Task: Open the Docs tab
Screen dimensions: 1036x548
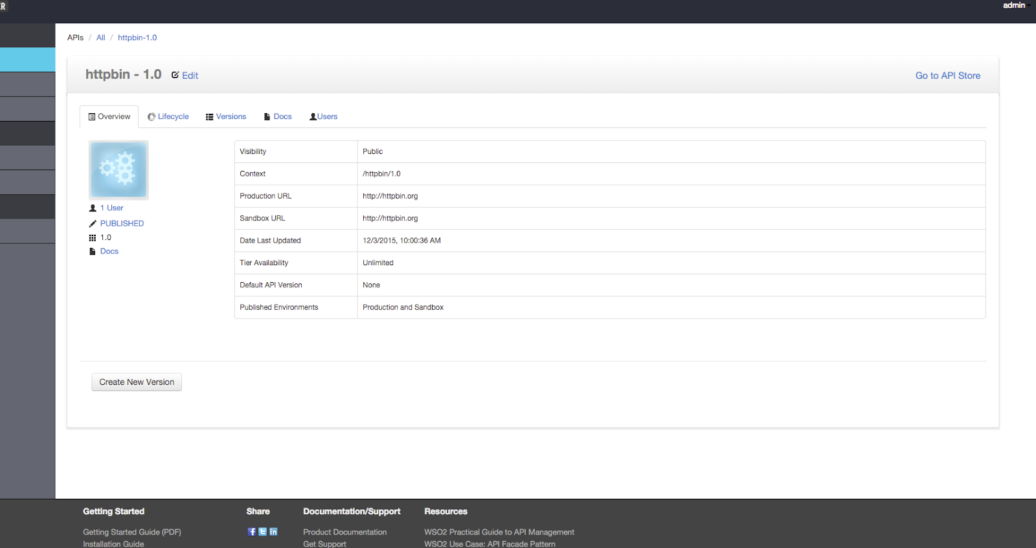Action: tap(278, 116)
